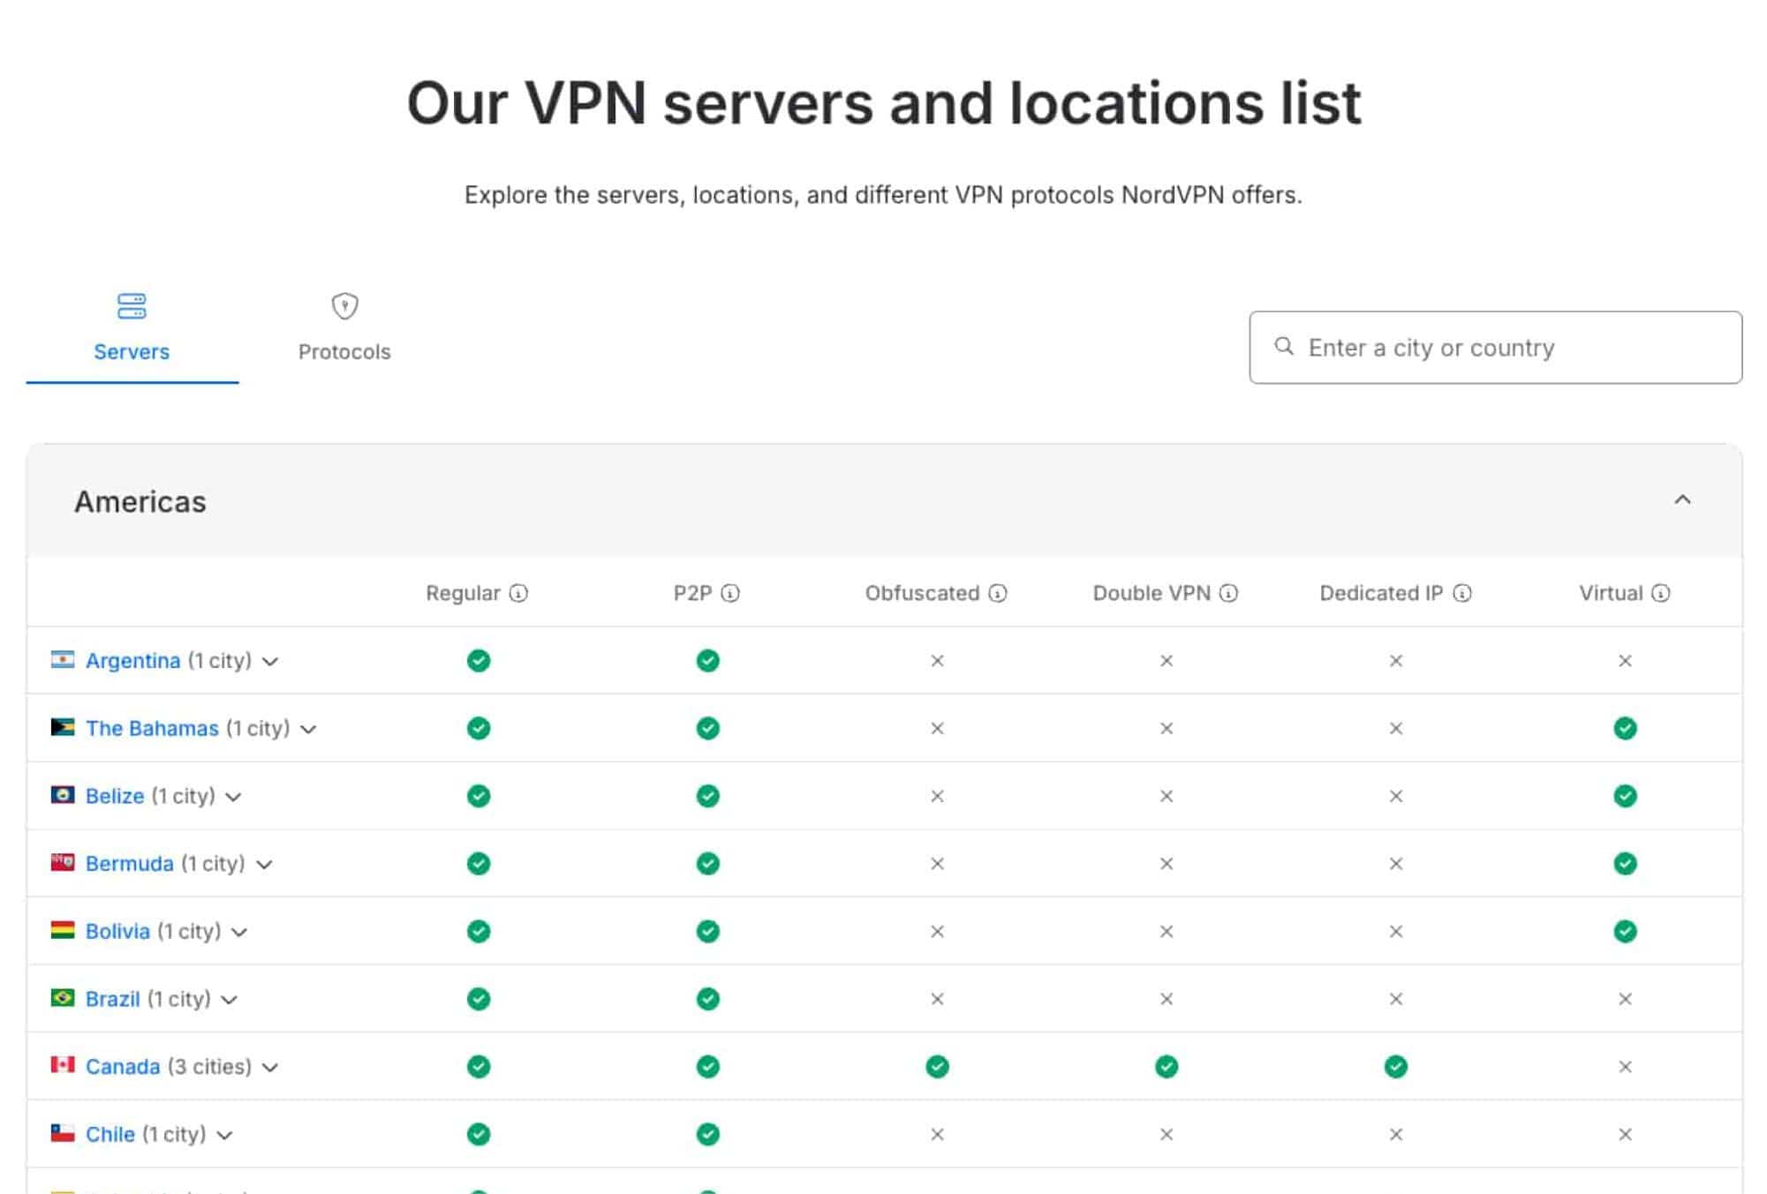Click the Dedicated IP info icon
The height and width of the screenshot is (1194, 1767).
click(1463, 593)
